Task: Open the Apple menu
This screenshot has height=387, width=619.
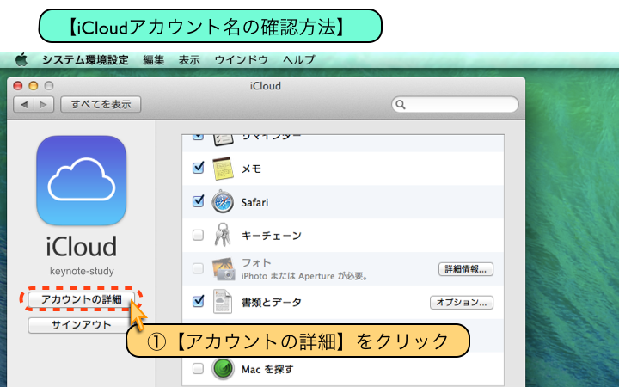Action: click(21, 60)
